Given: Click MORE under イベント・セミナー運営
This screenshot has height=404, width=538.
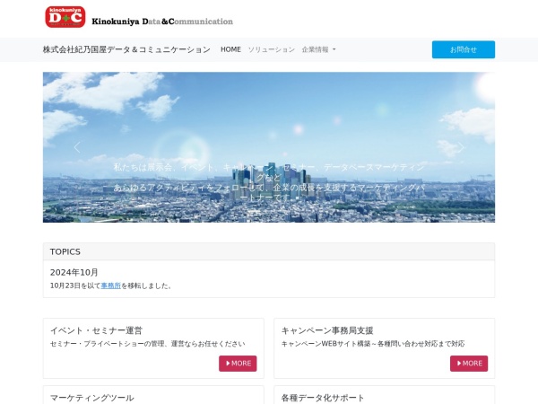Looking at the screenshot, I should pos(238,364).
